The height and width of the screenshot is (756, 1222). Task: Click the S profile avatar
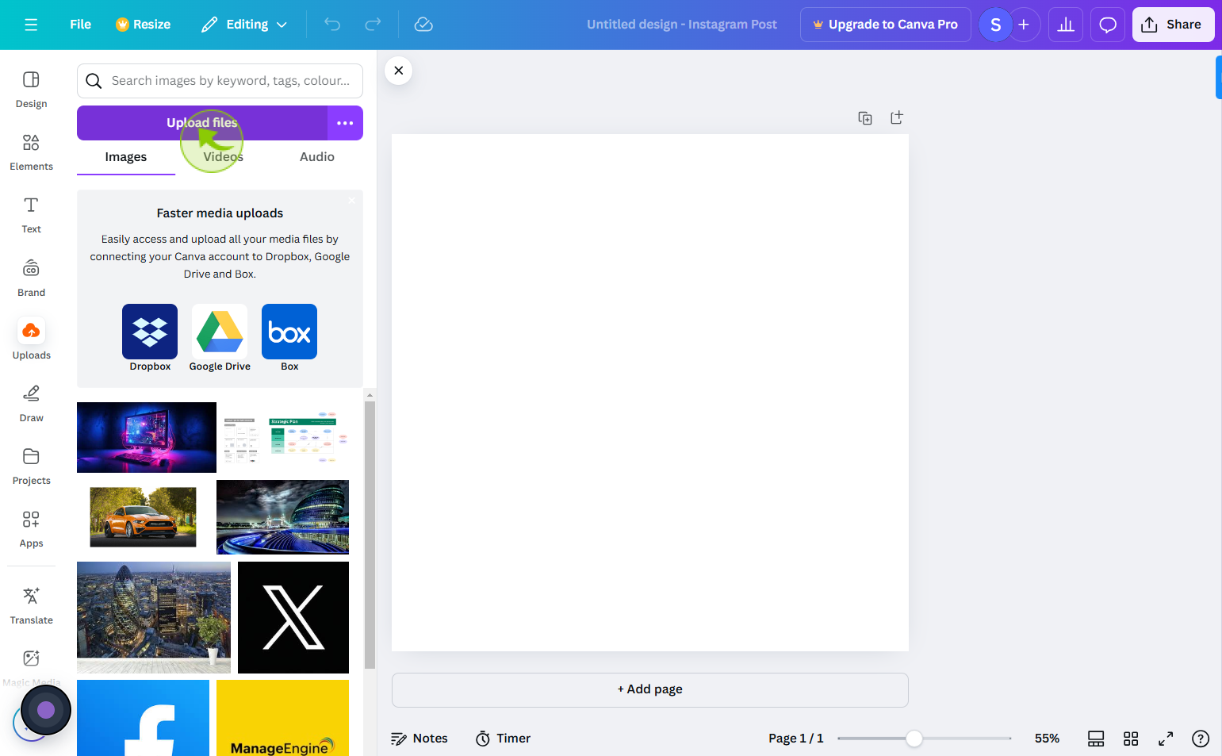tap(995, 25)
